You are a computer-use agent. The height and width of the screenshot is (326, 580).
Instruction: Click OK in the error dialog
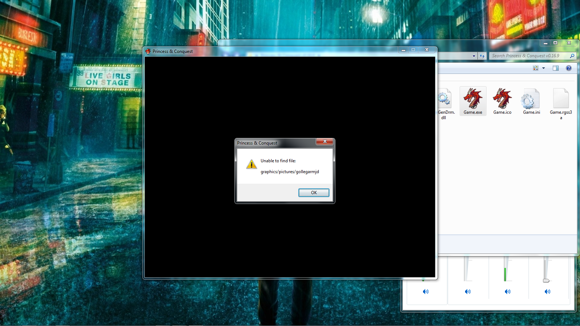tap(314, 193)
